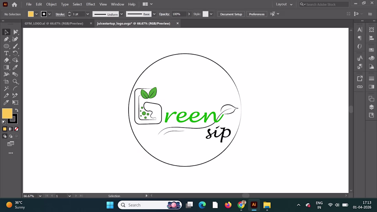Open the Stroke panel icon
The width and height of the screenshot is (377, 212).
tap(372, 78)
